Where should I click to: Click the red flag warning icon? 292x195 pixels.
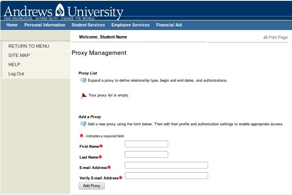pos(84,96)
